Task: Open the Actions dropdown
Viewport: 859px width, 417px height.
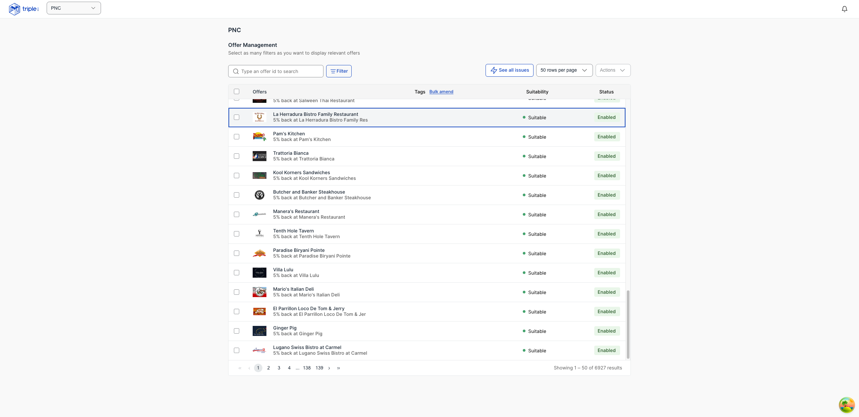Action: coord(613,70)
